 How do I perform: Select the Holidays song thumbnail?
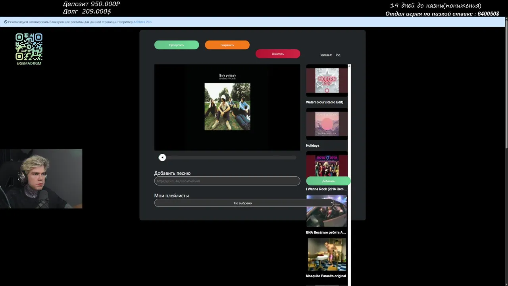pos(327,124)
